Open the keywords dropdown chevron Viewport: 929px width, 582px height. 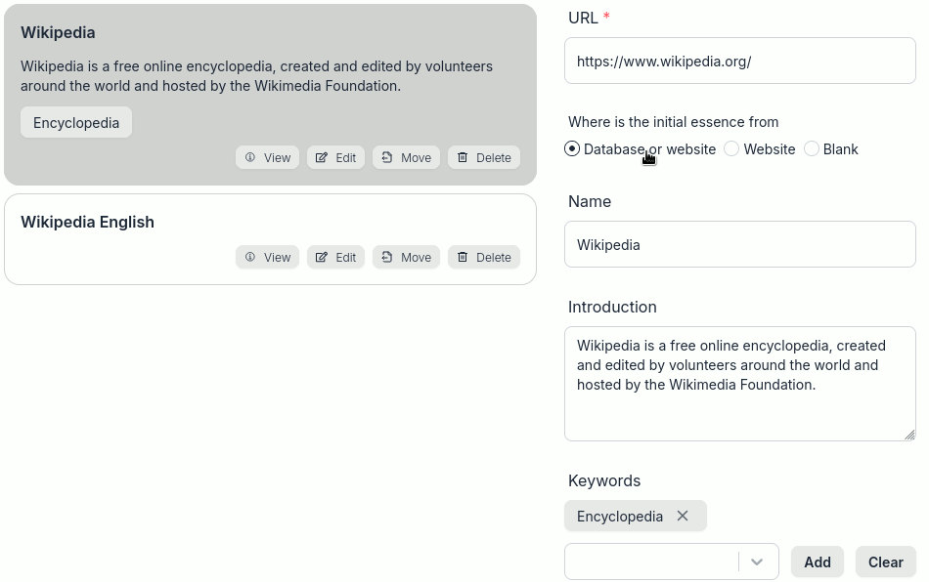point(757,561)
